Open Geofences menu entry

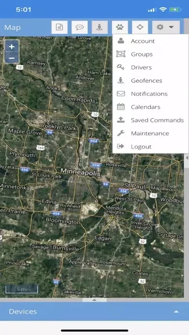click(x=150, y=81)
